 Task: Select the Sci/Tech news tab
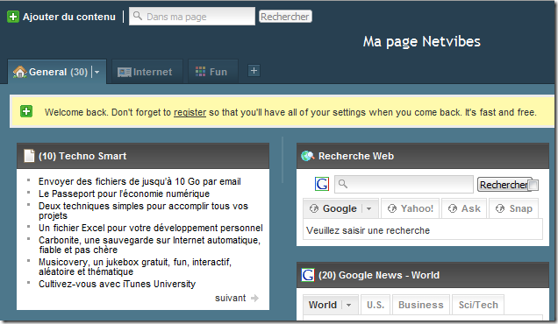tap(478, 305)
